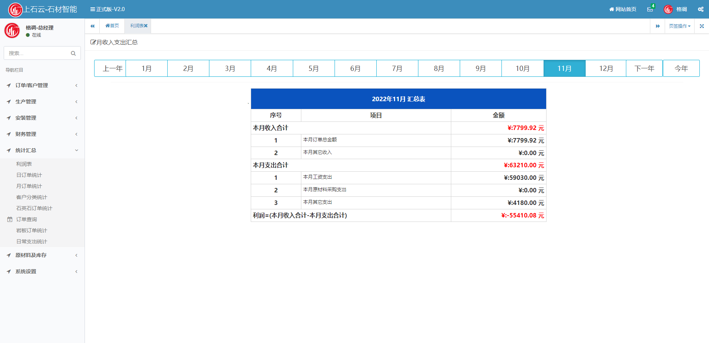Screen dimensions: 709x343
Task: Expand the 生产管理 menu chevron
Action: (x=76, y=102)
